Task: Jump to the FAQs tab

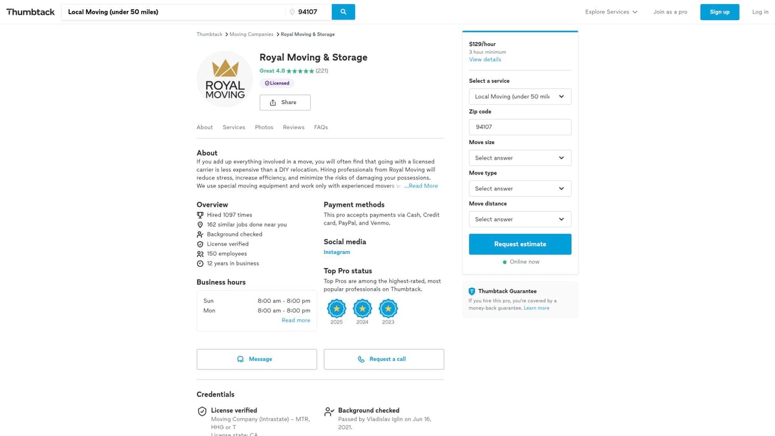Action: tap(321, 127)
